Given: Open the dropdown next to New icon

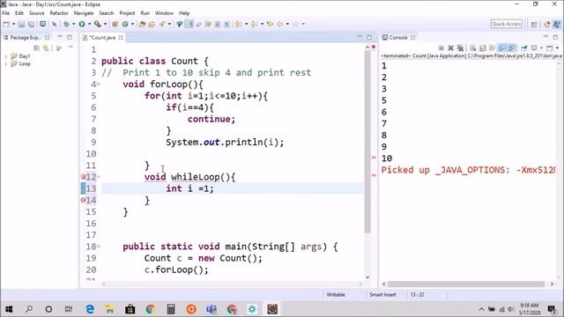Looking at the screenshot, I should (14, 24).
